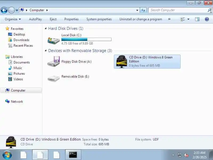Screen dimensions: 213x160
Task: Click the Favorites star icon
Action: coord(7,29)
